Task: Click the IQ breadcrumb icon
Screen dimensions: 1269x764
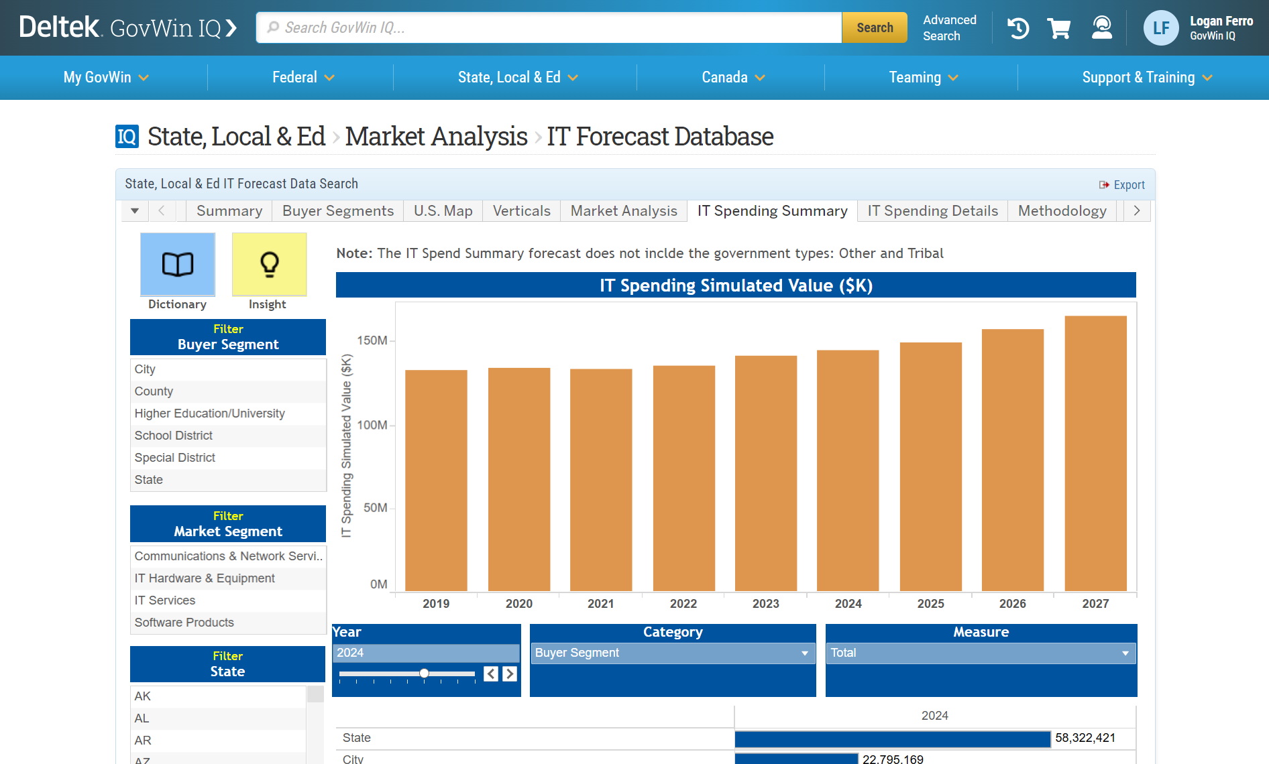Action: [x=126, y=137]
